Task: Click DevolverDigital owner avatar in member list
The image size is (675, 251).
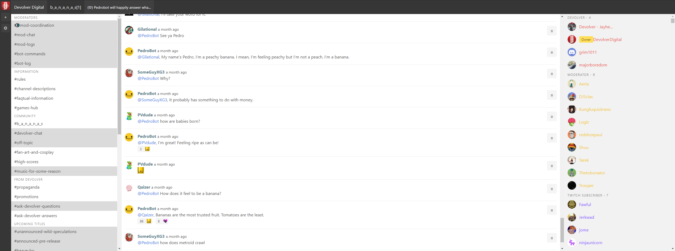Action: click(x=572, y=39)
